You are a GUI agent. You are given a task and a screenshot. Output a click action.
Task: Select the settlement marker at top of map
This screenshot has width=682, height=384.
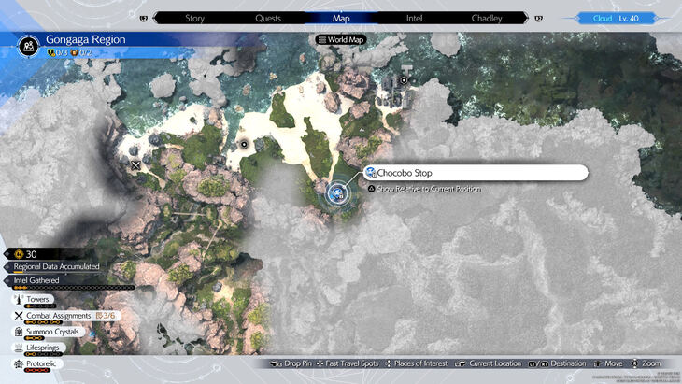tap(403, 80)
